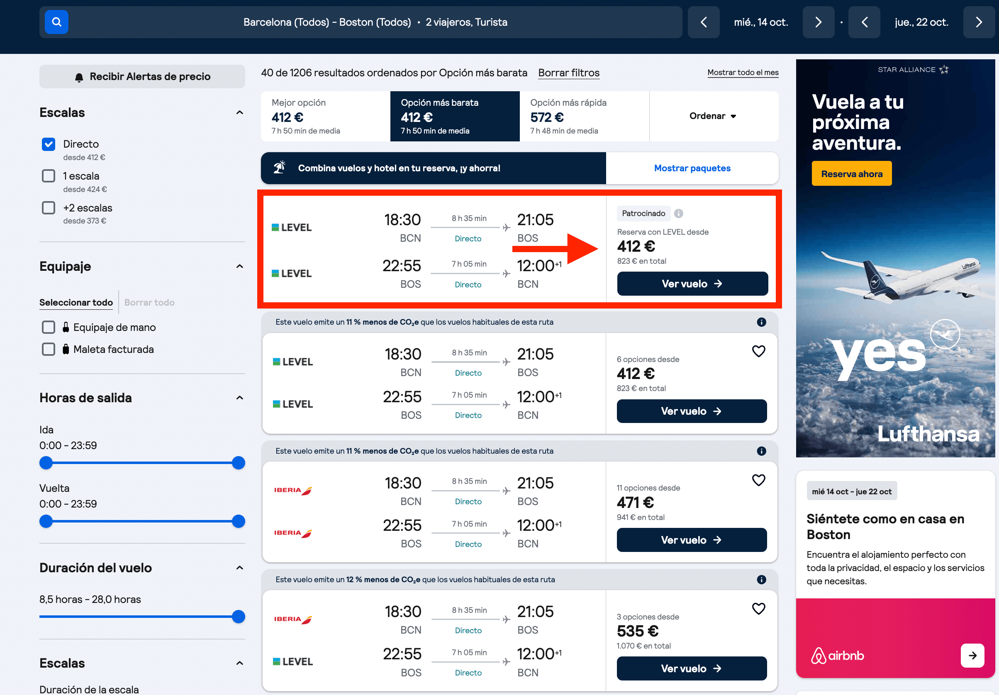The image size is (999, 695).
Task: Click the info icon beside Patrocinado
Action: (x=678, y=214)
